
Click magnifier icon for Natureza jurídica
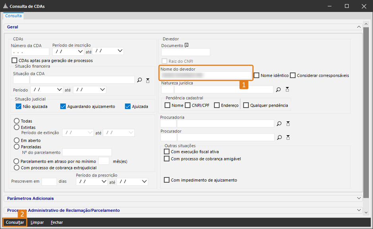click(279, 89)
